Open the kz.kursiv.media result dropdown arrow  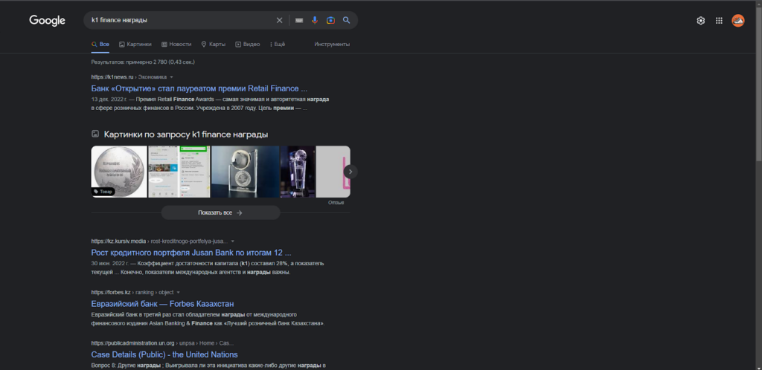(x=233, y=241)
